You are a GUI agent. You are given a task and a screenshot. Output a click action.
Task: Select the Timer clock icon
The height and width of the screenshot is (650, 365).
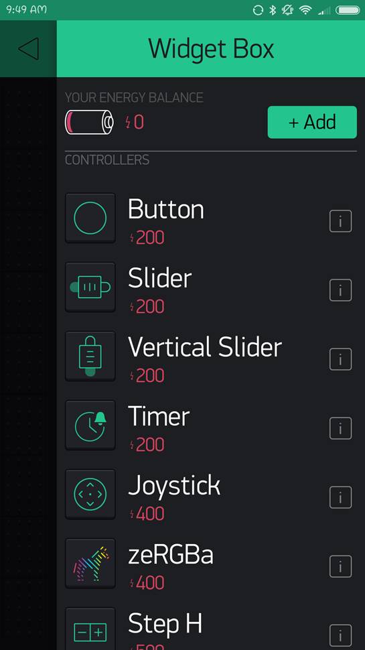(90, 426)
